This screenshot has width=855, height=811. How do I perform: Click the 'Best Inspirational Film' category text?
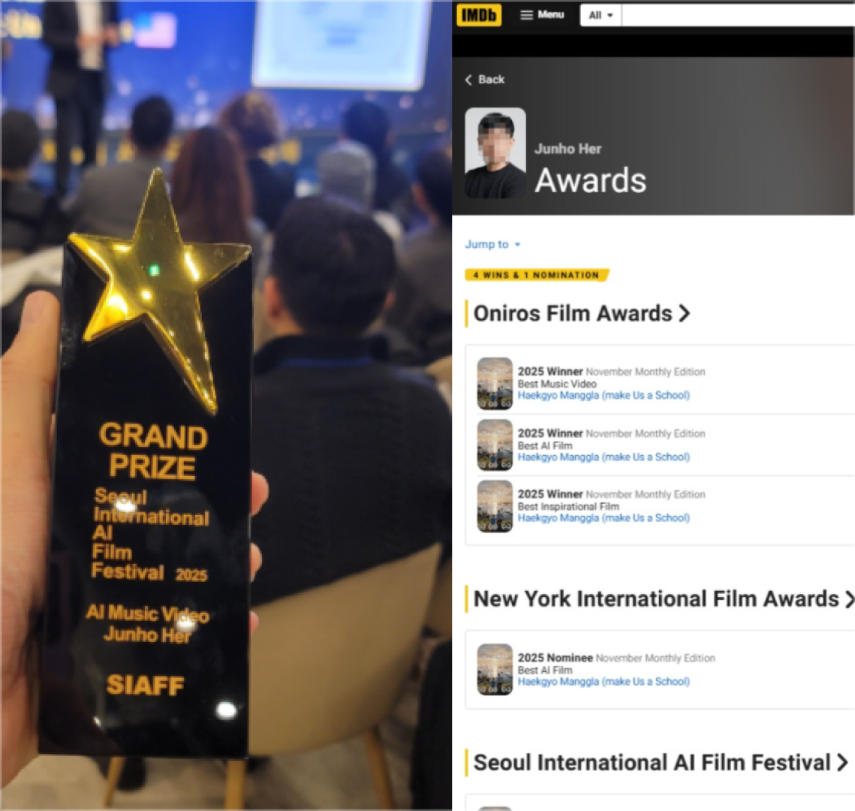click(x=568, y=506)
